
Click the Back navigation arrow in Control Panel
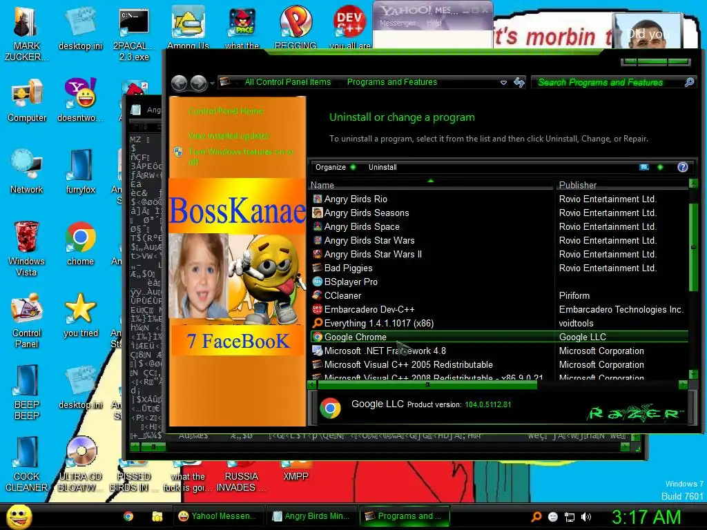pos(180,83)
